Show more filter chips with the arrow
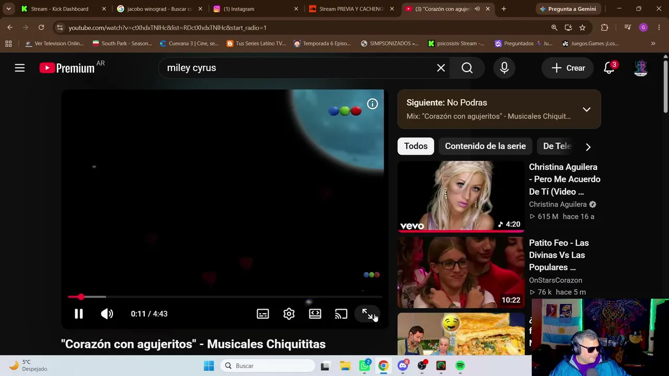669x376 pixels. pos(588,147)
